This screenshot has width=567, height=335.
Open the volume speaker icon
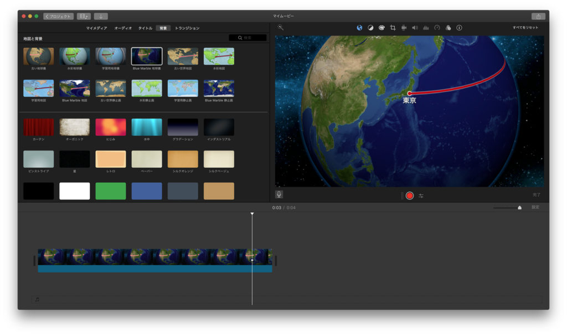(415, 28)
